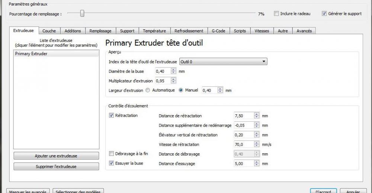This screenshot has height=193, width=372.
Task: Click Distance supplémentaire de redémarrage field
Action: click(244, 125)
